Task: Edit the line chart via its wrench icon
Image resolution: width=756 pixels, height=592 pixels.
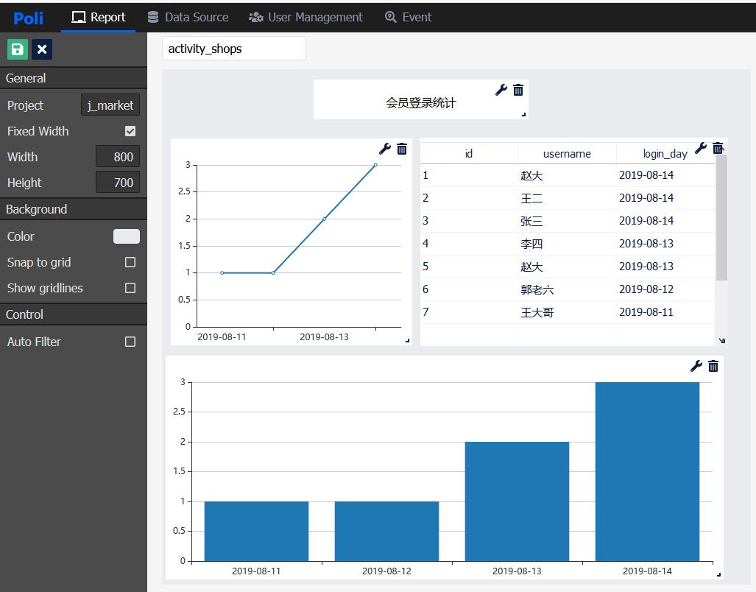Action: [385, 149]
